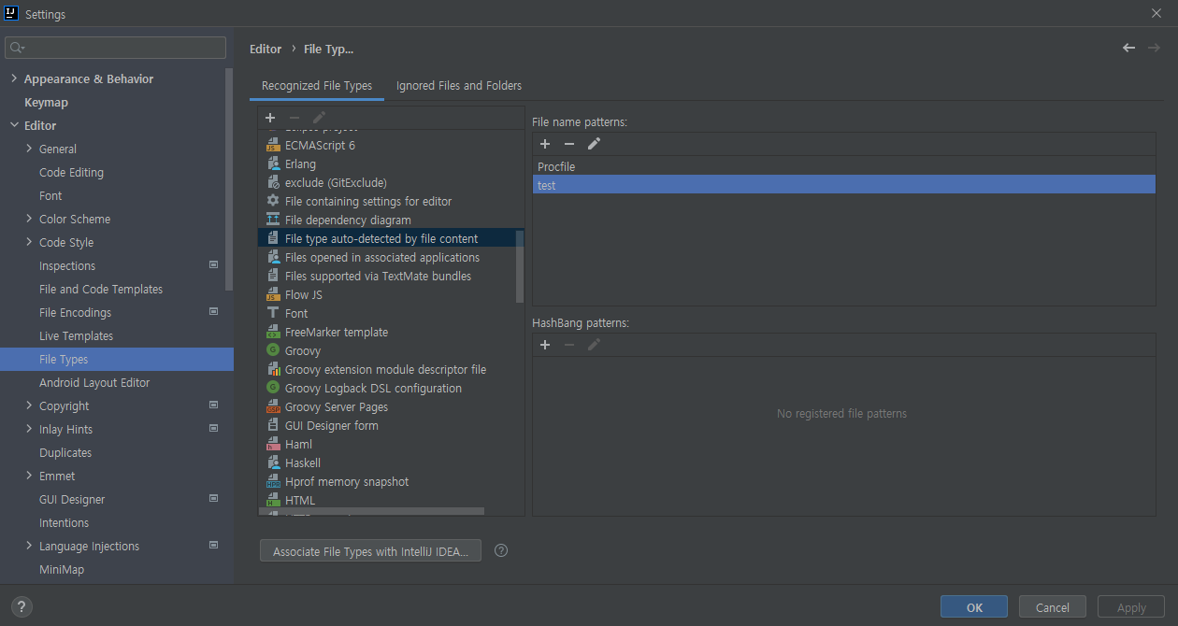Click the Inspections project-level settings icon

[x=213, y=265]
